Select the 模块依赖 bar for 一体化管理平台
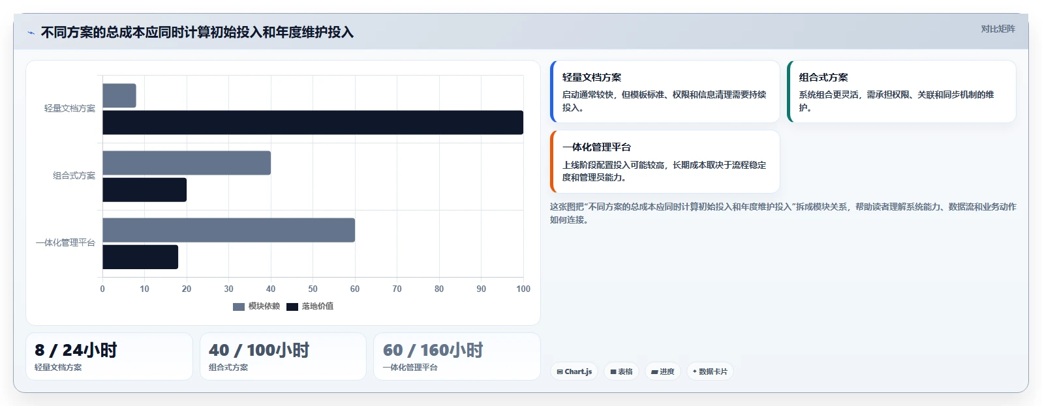This screenshot has height=406, width=1042. click(x=228, y=230)
